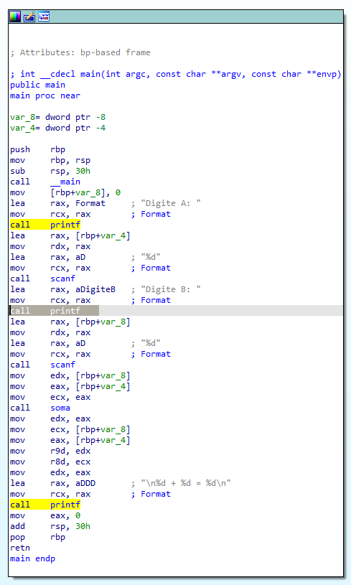Click the var_8 variable definition
This screenshot has width=351, height=585.
pyautogui.click(x=58, y=117)
